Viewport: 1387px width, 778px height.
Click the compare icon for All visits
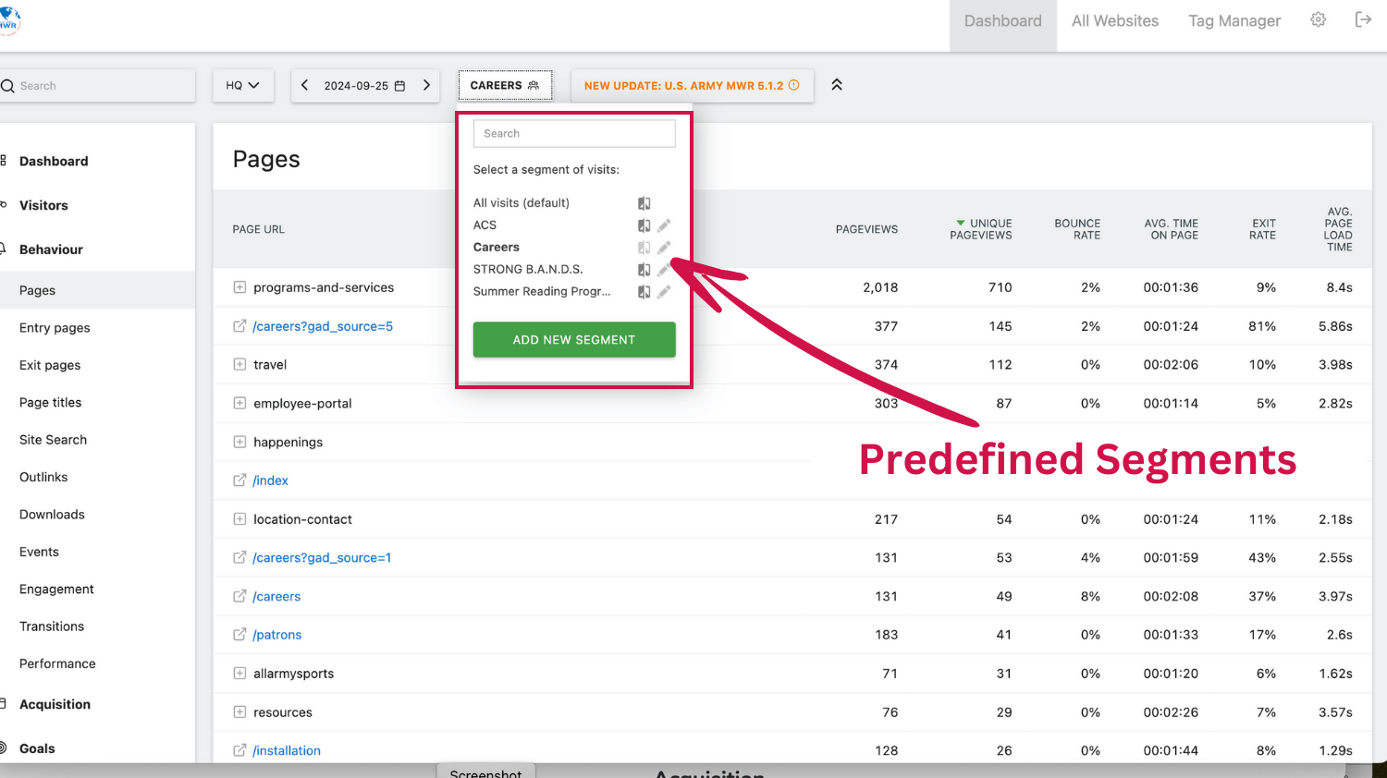point(644,203)
